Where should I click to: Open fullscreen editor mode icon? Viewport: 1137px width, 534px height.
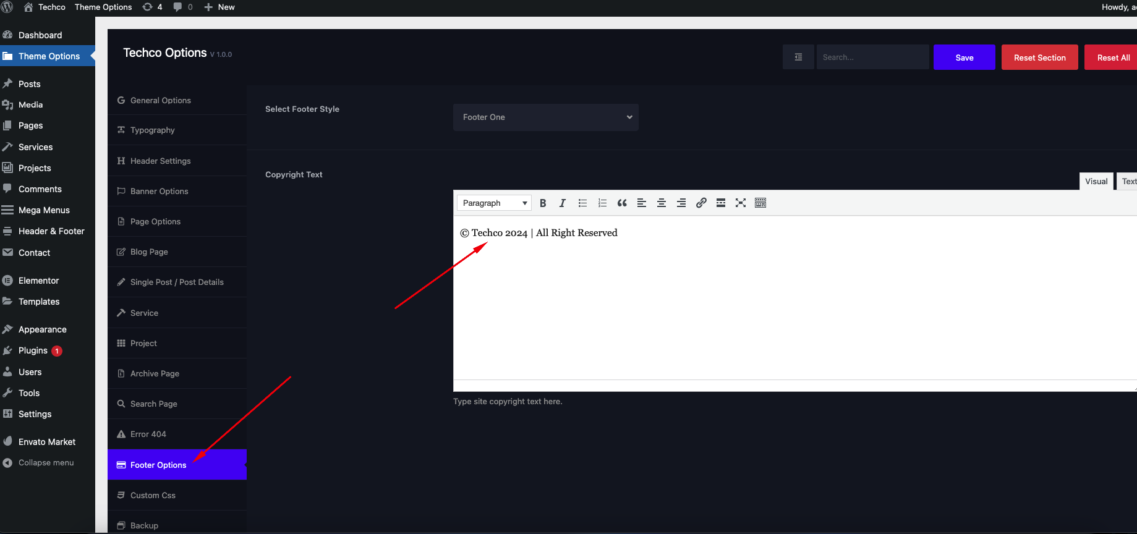pos(741,203)
